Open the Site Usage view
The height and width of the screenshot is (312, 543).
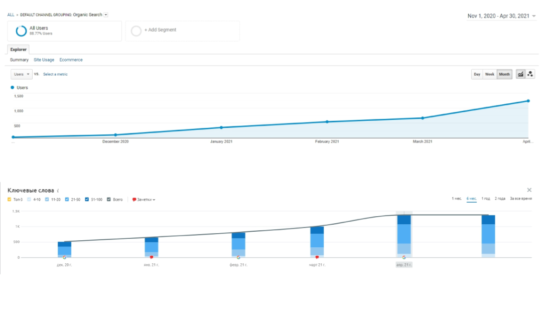click(44, 60)
